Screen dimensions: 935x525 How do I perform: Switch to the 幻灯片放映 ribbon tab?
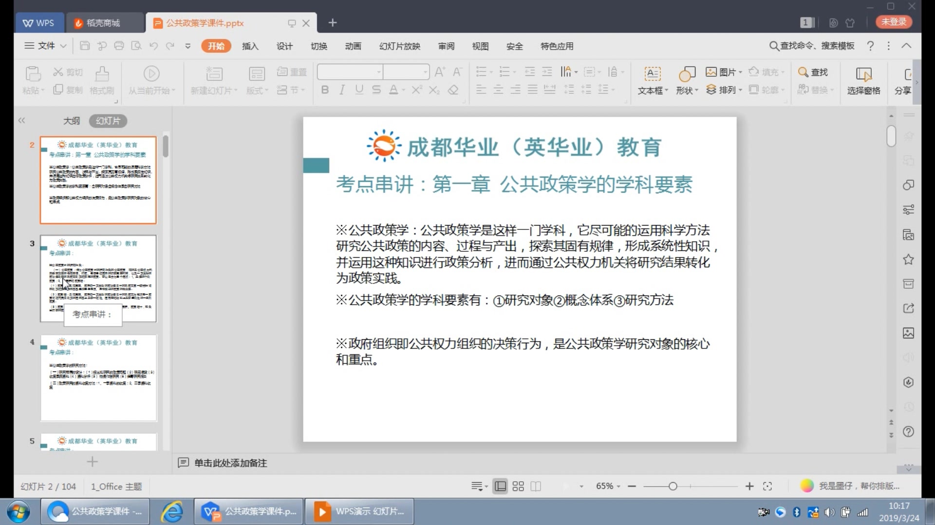click(400, 46)
